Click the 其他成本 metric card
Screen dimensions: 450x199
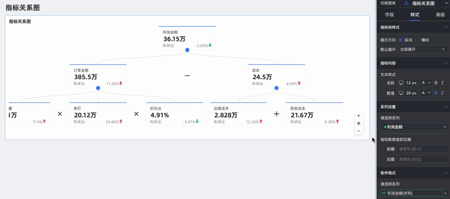[315, 115]
